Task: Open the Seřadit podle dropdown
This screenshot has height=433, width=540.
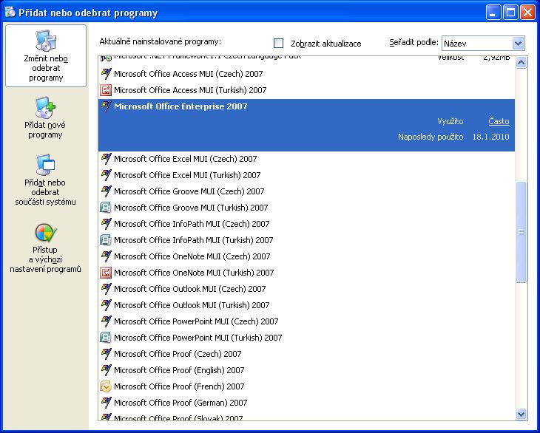Action: (483, 44)
